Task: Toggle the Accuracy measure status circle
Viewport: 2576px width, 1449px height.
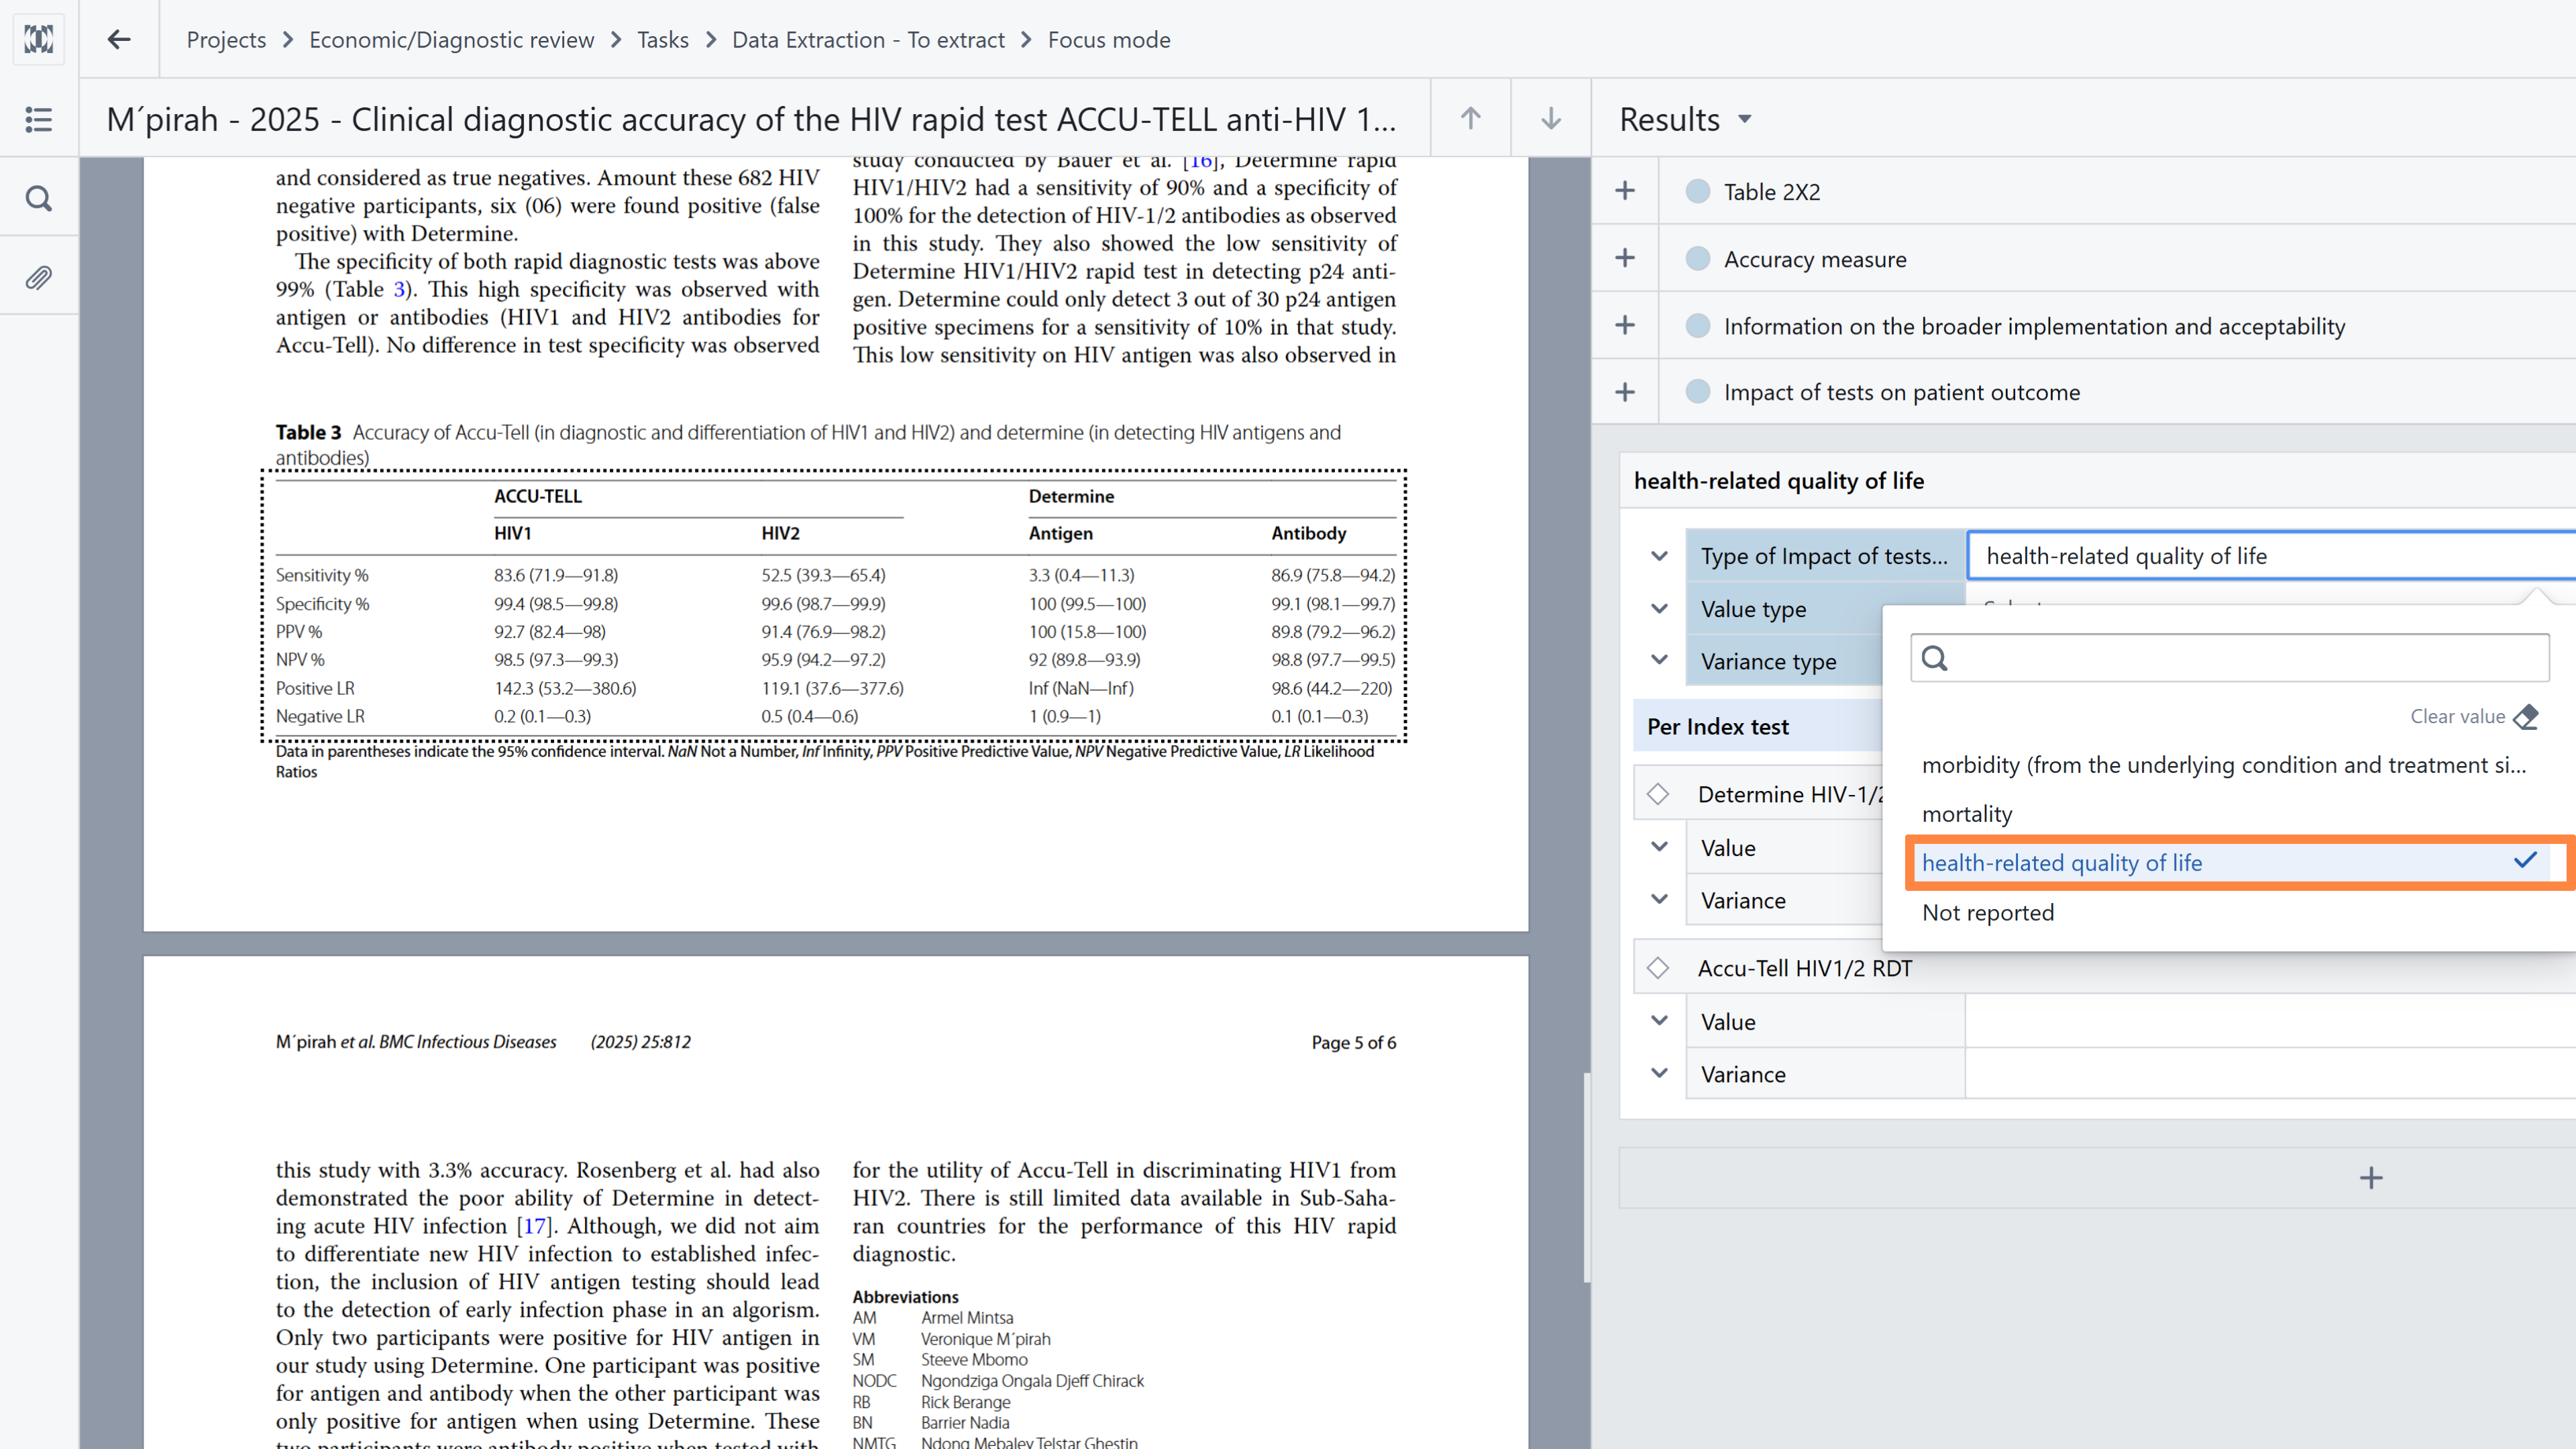Action: 1697,258
